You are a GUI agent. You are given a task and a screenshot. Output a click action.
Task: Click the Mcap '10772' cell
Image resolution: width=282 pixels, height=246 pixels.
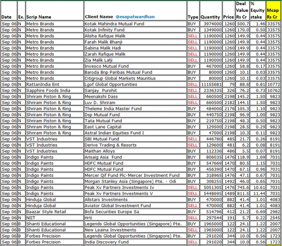click(273, 84)
